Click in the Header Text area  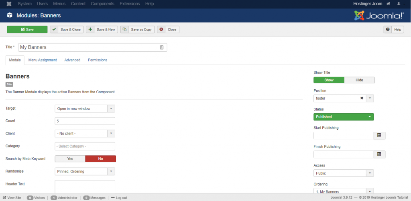click(x=85, y=187)
